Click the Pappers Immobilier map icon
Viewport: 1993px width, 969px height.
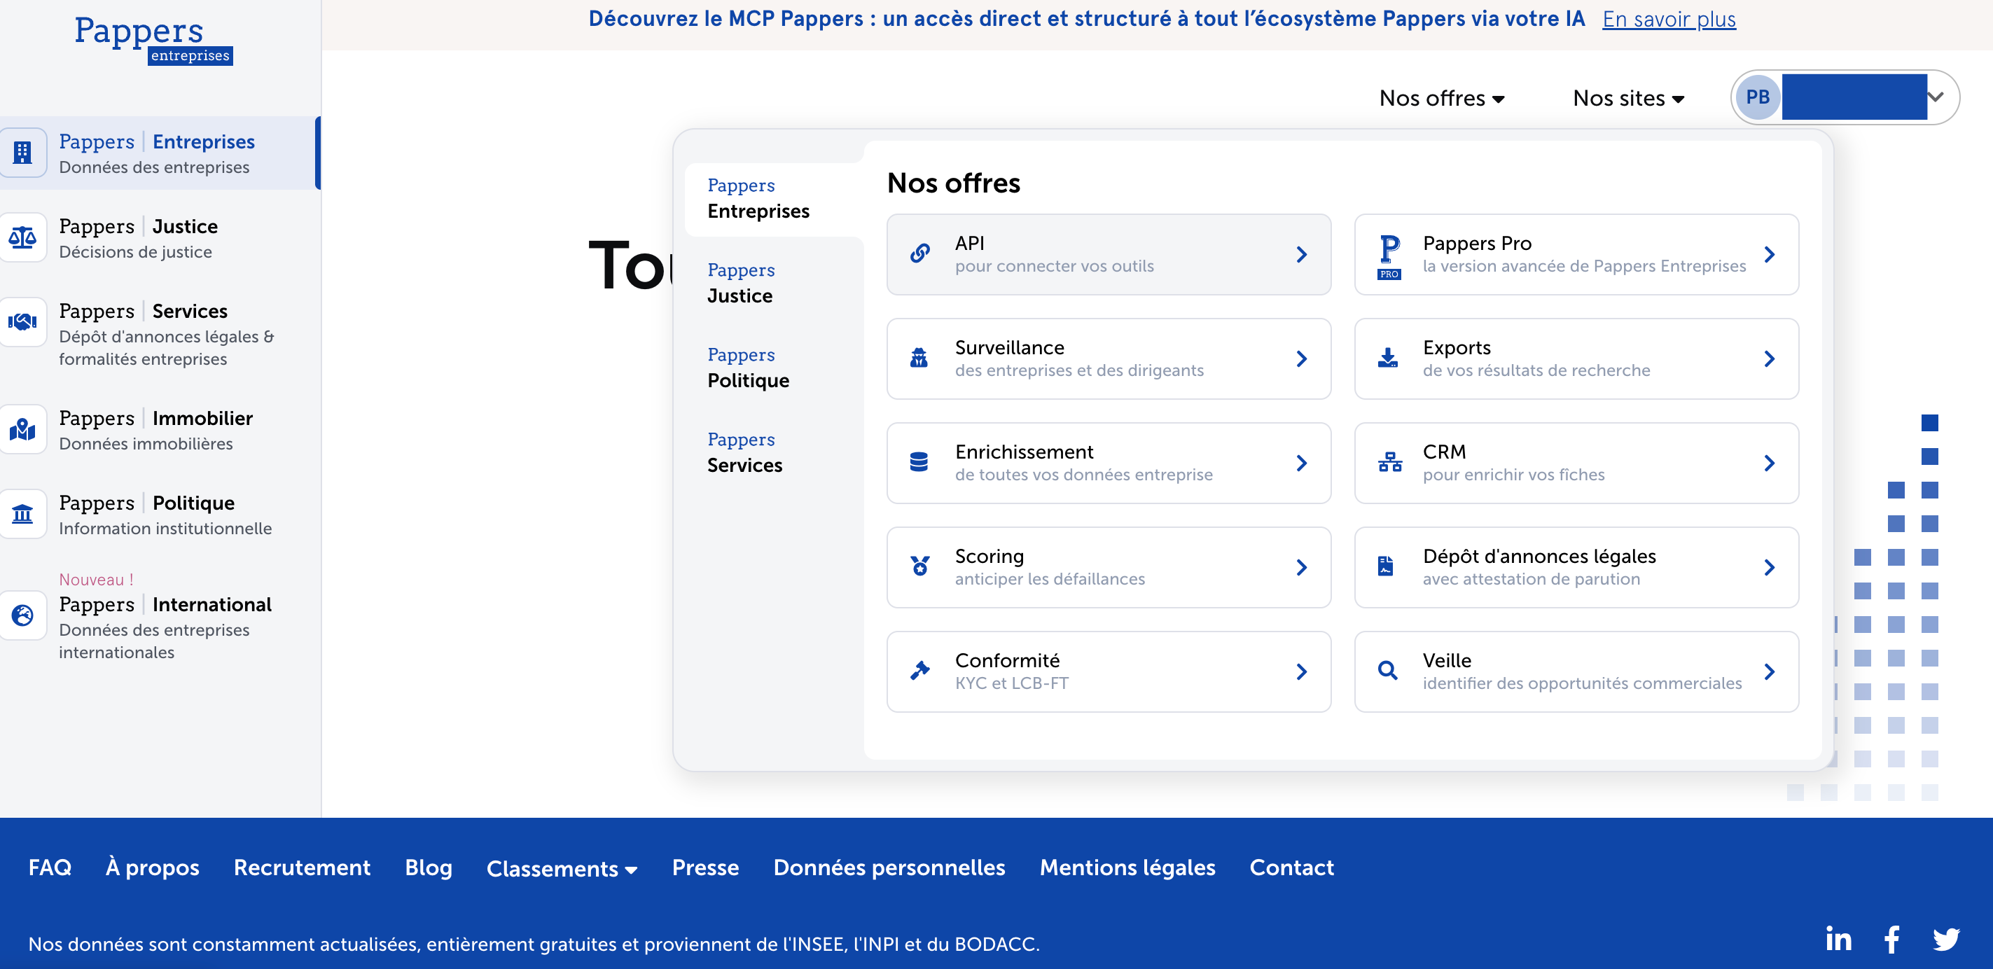tap(22, 429)
